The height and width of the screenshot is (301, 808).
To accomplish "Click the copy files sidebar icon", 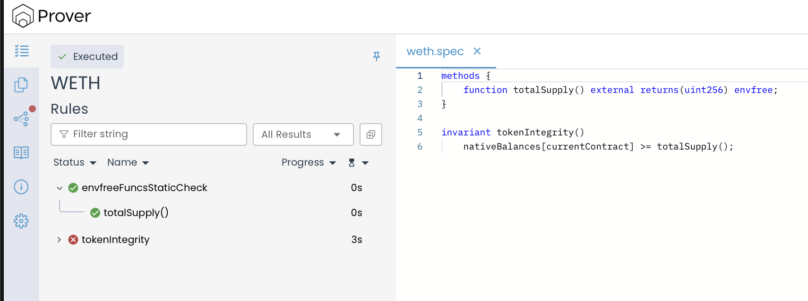I will 21,85.
